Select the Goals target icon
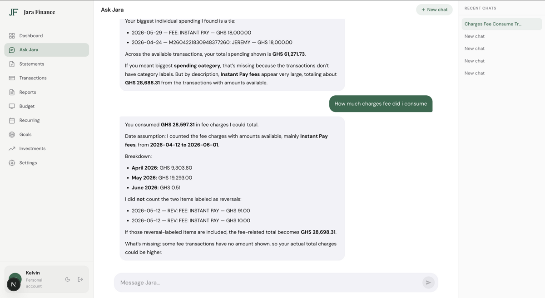This screenshot has height=298, width=545. (12, 135)
